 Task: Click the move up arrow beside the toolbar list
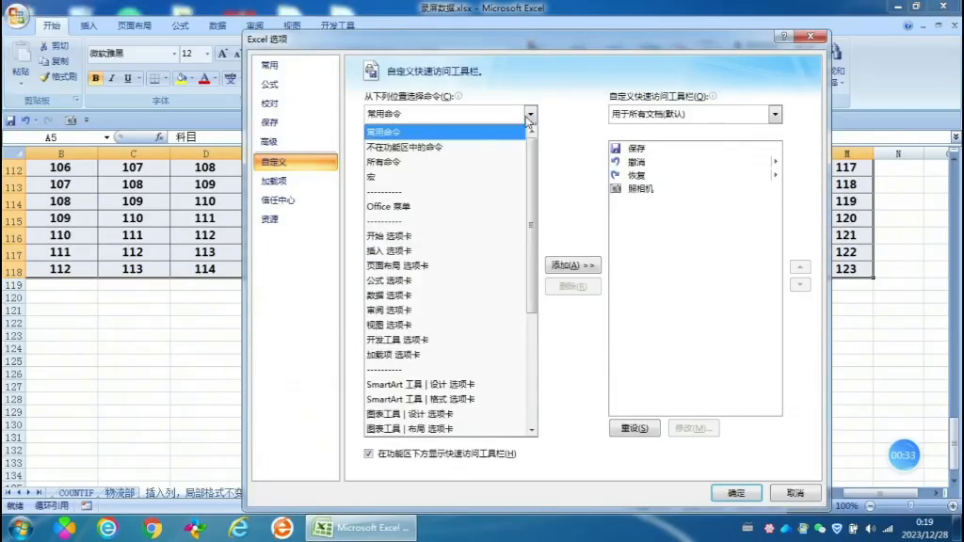pos(800,266)
